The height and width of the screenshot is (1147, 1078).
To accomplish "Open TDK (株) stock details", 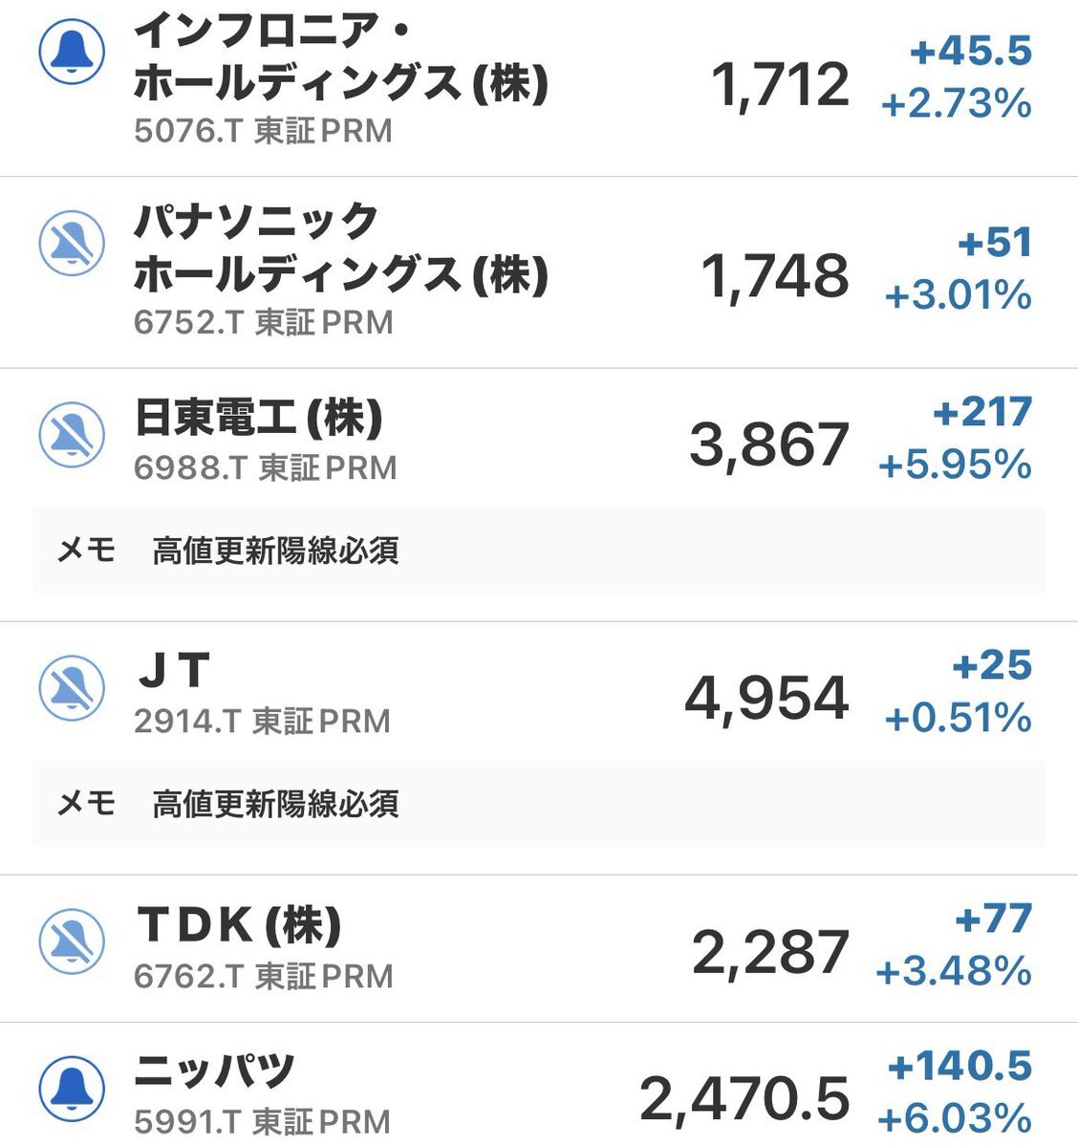I will click(x=239, y=924).
